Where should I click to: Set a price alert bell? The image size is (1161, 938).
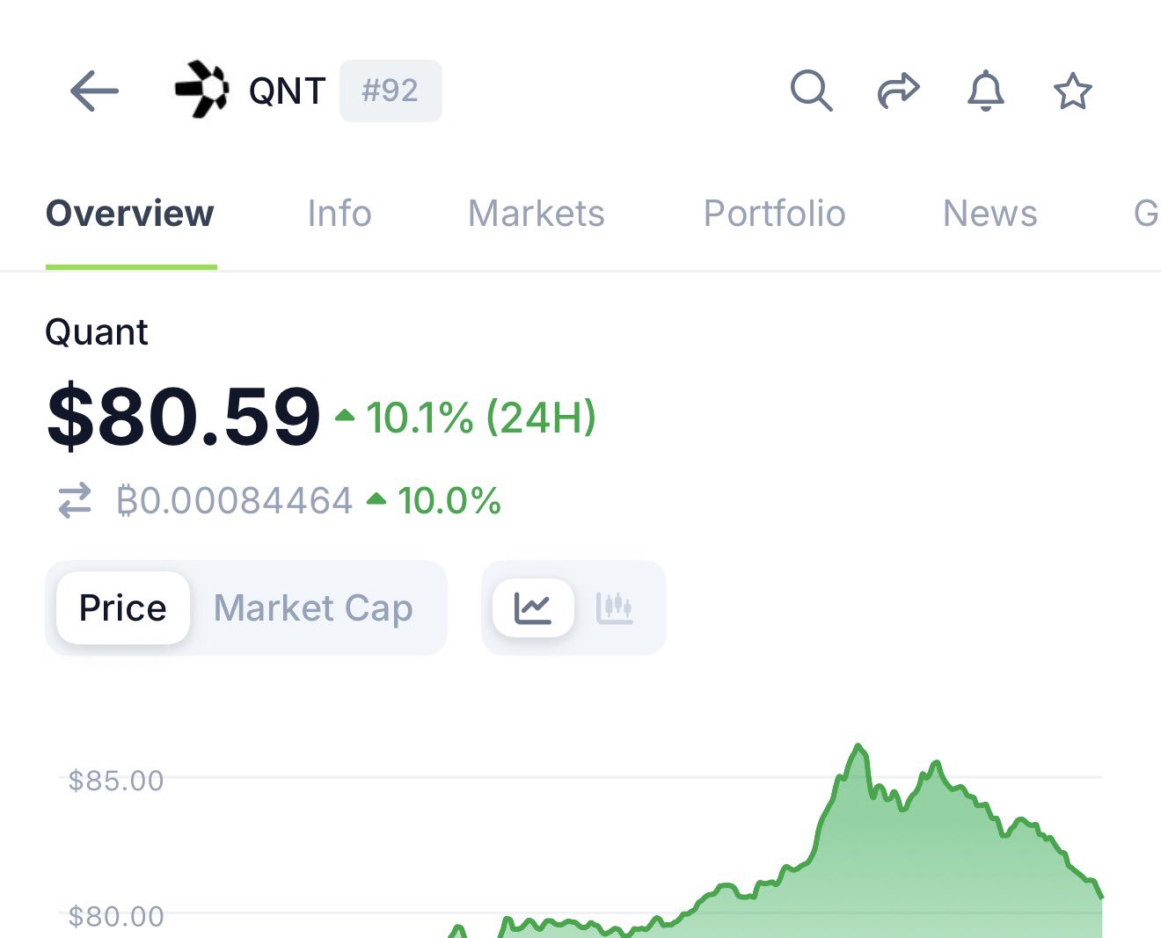click(x=985, y=91)
